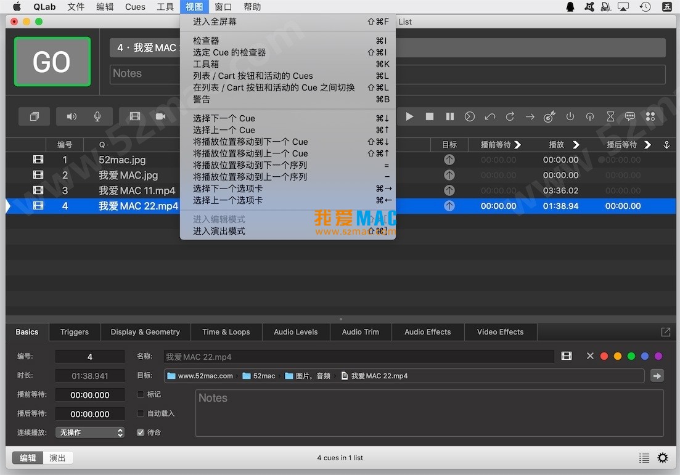Viewport: 680px width, 475px height.
Task: Add a Script cue (four dots icon)
Action: (x=650, y=116)
